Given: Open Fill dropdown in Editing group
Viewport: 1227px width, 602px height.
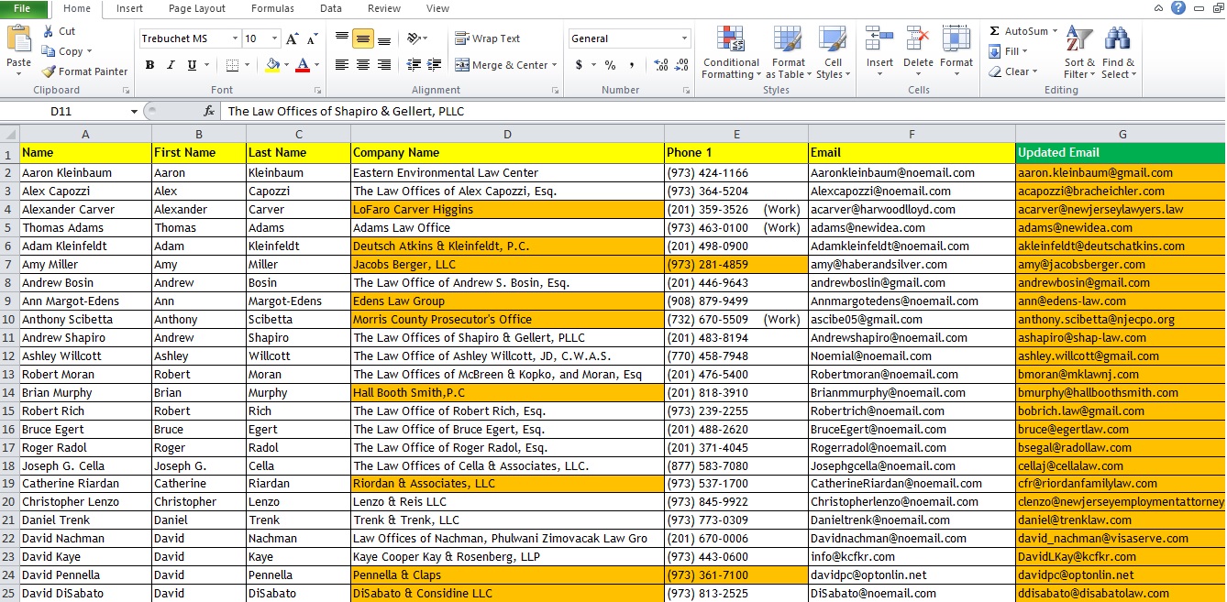Looking at the screenshot, I should [x=1009, y=51].
